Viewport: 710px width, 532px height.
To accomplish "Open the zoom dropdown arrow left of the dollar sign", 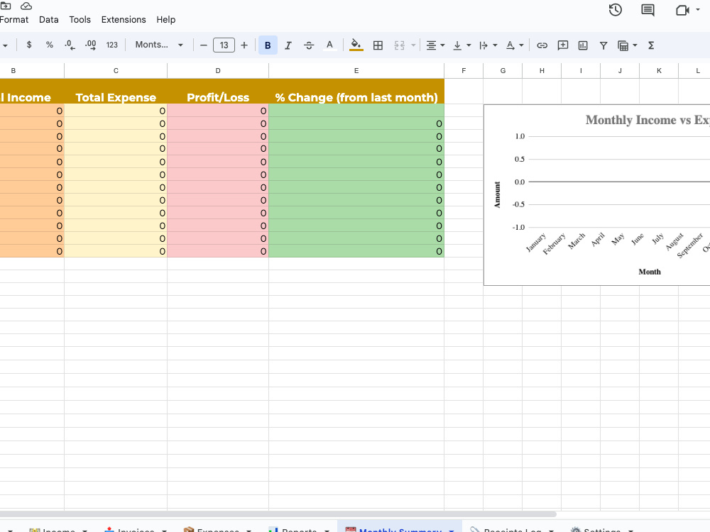I will (x=5, y=45).
